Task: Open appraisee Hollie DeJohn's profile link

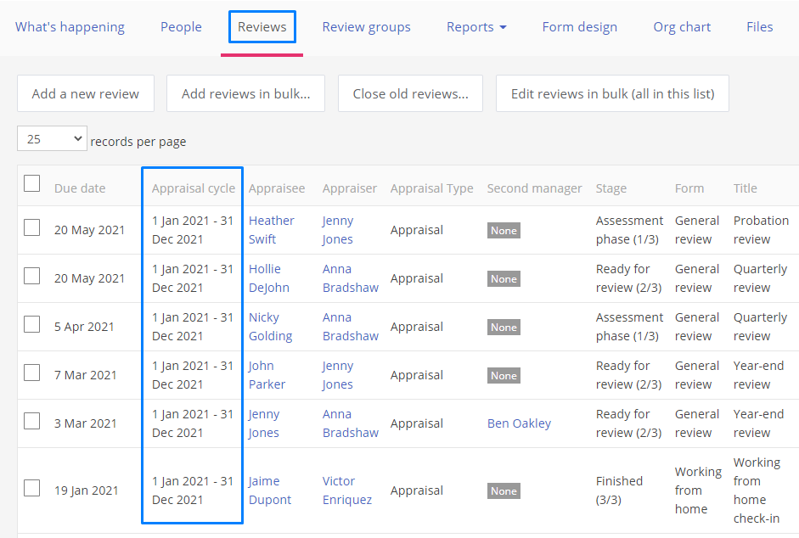Action: point(269,278)
